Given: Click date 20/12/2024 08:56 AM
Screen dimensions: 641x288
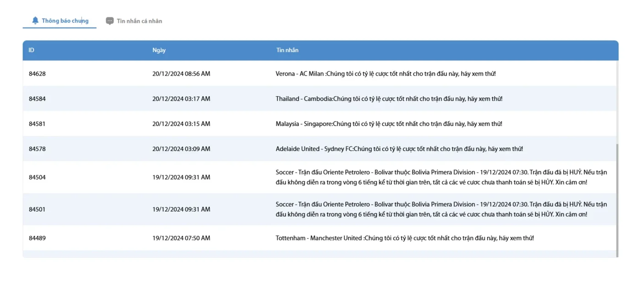Looking at the screenshot, I should click(x=181, y=74).
